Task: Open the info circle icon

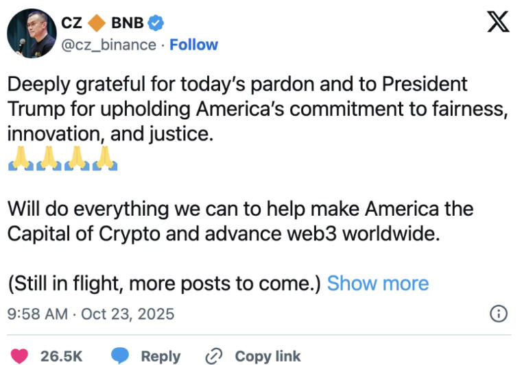Action: point(499,314)
